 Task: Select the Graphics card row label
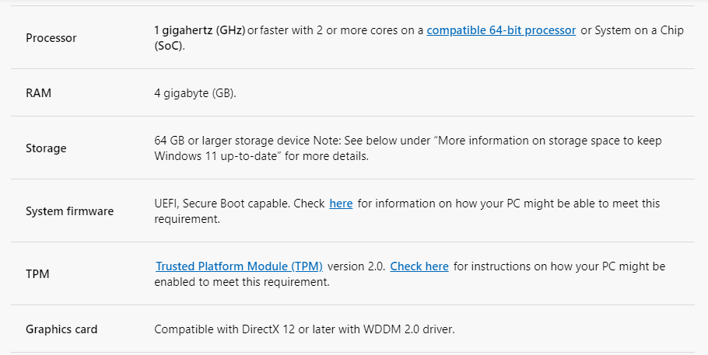pos(61,329)
